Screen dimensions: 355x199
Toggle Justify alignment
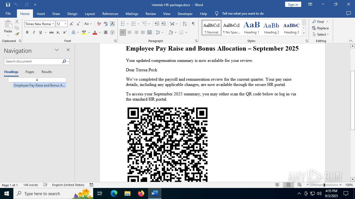click(143, 32)
